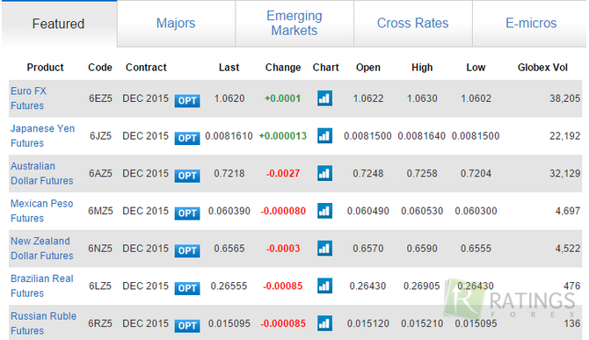This screenshot has width=589, height=340.
Task: Click the OPT button for Mexican Peso 6MZ5
Action: pyautogui.click(x=187, y=213)
